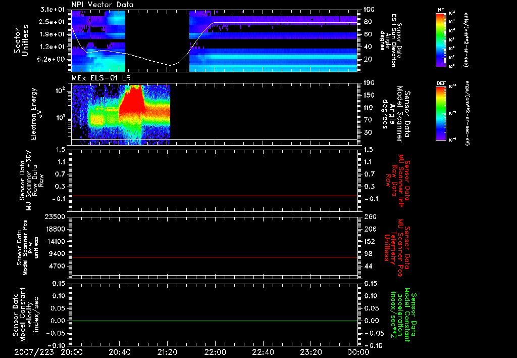The height and width of the screenshot is (358, 517).
Task: Click the "110" Scanner Angle tick label
Action: 369,108
